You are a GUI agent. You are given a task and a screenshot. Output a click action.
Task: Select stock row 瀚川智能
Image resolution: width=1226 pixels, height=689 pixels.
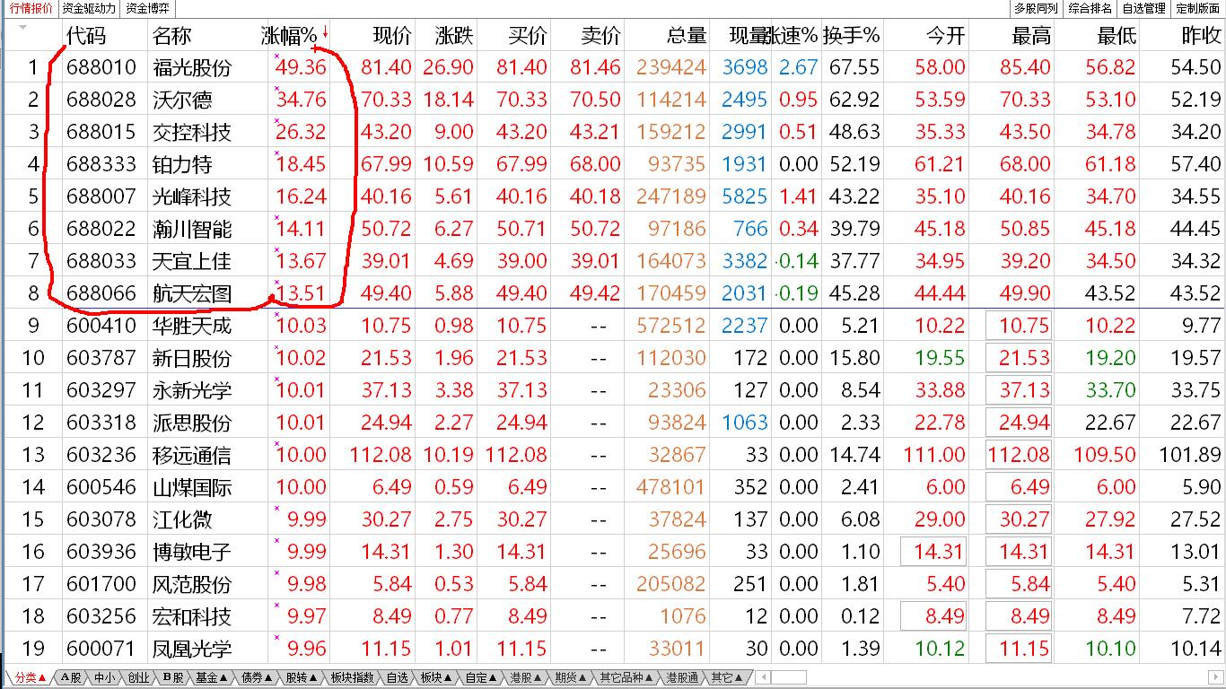pos(613,229)
